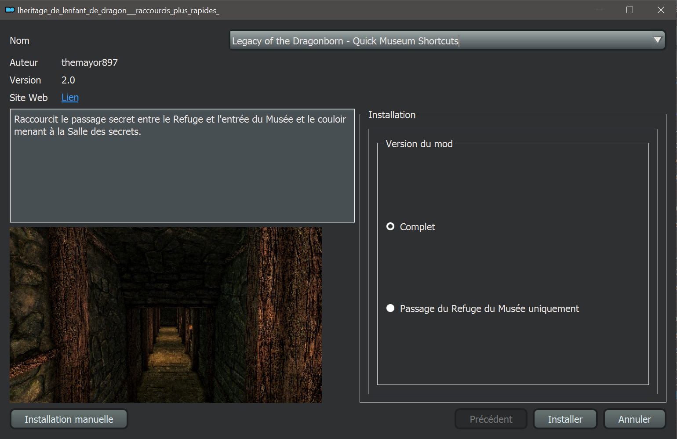Screen dimensions: 677x439
Task: Click the version value 2.0
Action: pos(68,80)
